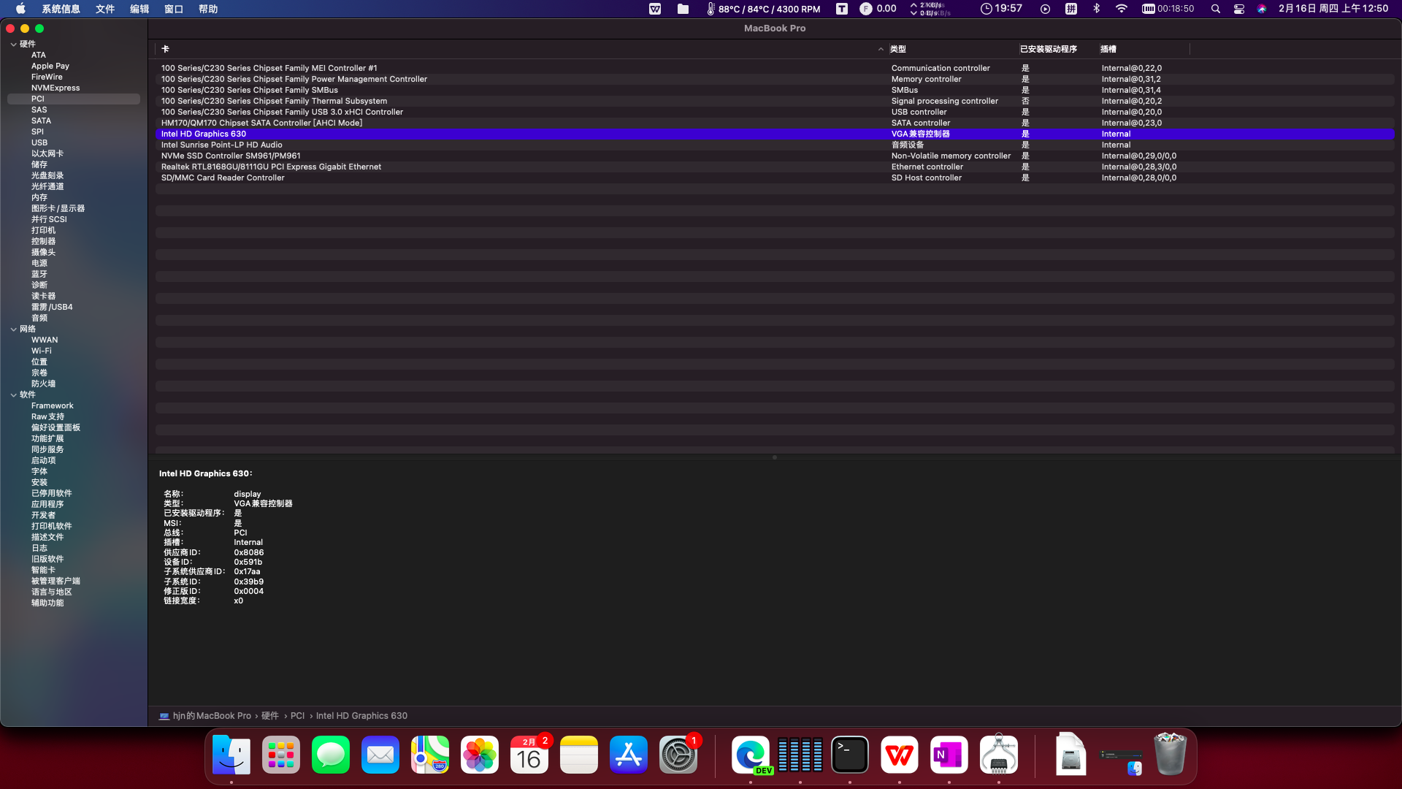Select the Realtek RTL8168GU Gigabit Ethernet row

[x=775, y=167]
